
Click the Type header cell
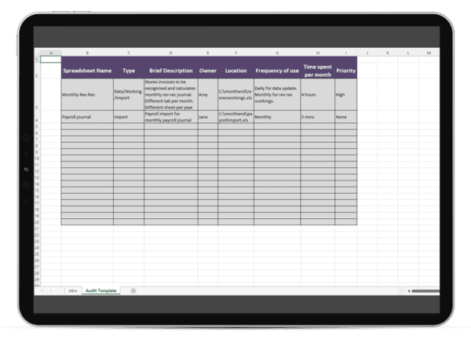[x=129, y=71]
